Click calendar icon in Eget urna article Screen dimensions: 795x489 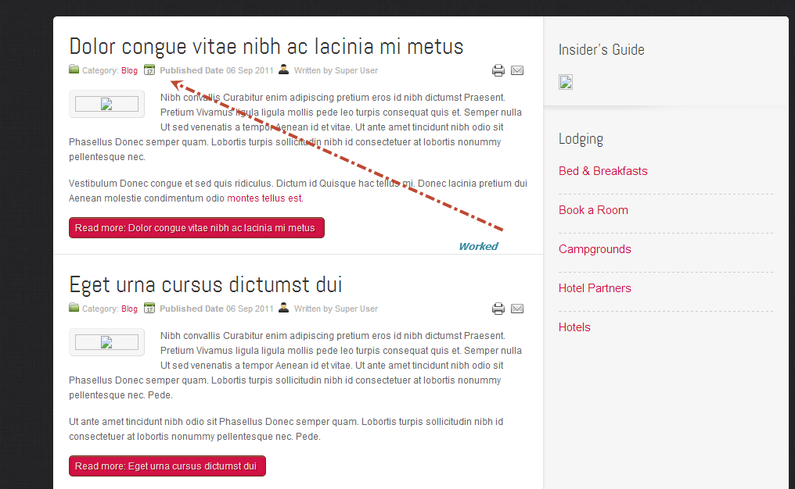tap(149, 309)
